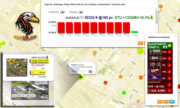180x108 pixels.
Task: Click the hand icon beside ALE
Action: pyautogui.click(x=149, y=91)
